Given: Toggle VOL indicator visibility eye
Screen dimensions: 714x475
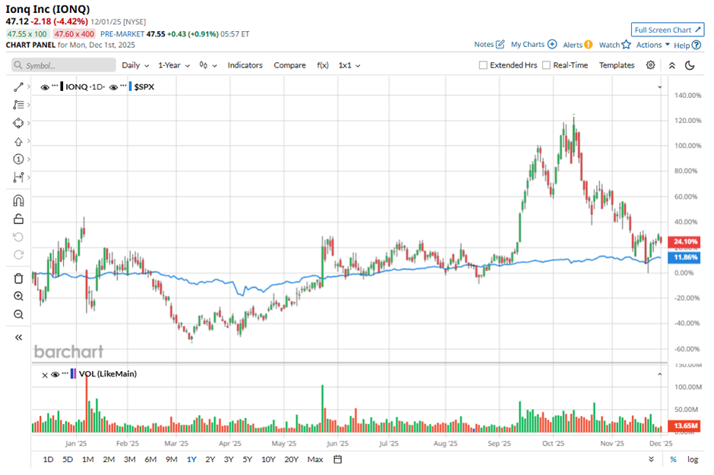Looking at the screenshot, I should pos(55,374).
